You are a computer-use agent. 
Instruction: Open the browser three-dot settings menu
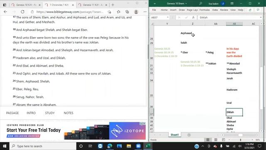pyautogui.click(x=145, y=12)
